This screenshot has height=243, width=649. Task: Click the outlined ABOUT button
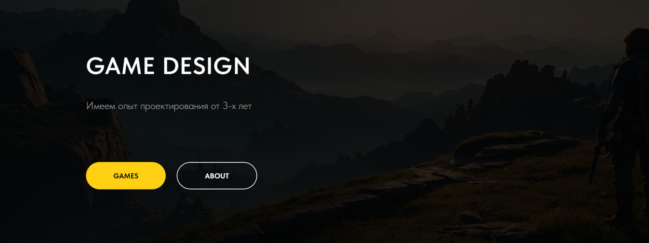coord(217,176)
